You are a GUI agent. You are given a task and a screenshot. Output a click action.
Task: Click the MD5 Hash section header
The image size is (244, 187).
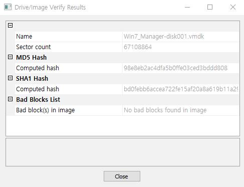coord(32,58)
